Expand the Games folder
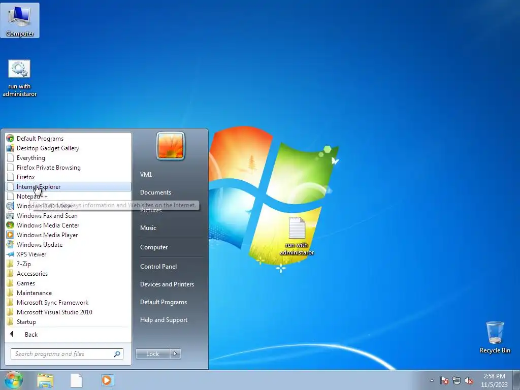This screenshot has height=390, width=520. point(68,283)
